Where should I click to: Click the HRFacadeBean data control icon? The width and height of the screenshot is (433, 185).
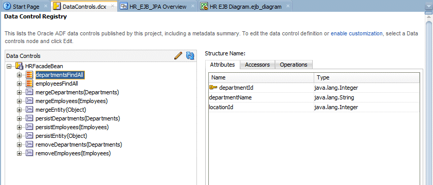tap(19, 66)
